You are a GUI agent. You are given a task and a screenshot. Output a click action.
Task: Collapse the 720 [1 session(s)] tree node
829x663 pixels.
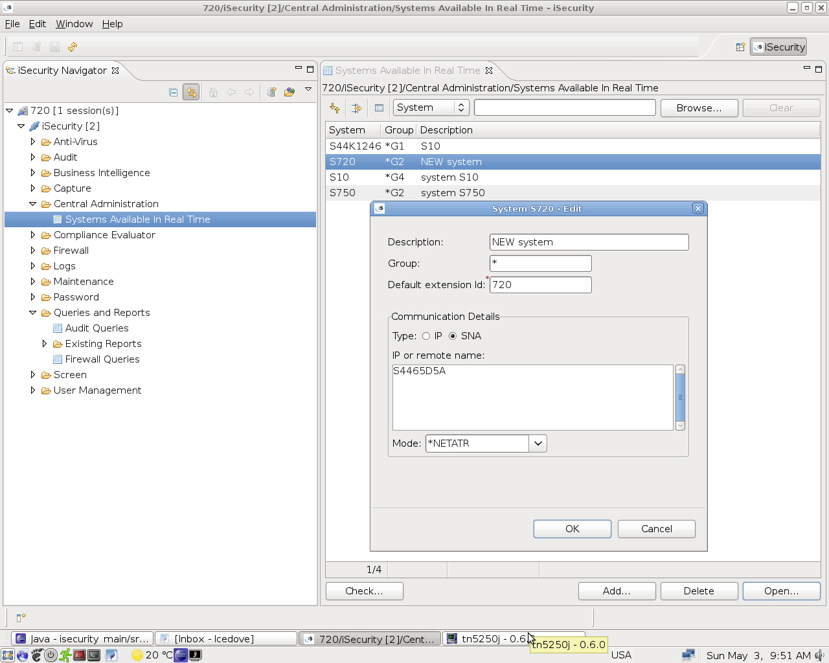pyautogui.click(x=10, y=111)
